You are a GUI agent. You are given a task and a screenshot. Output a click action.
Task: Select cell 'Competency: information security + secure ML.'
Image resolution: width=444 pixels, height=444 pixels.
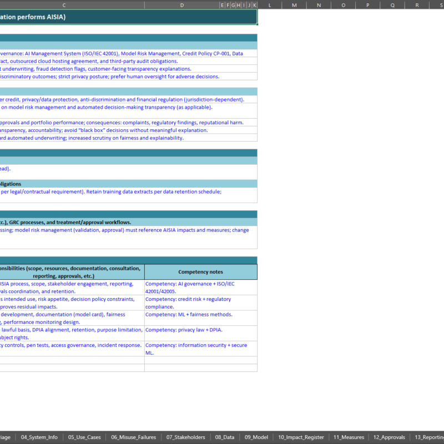201,349
